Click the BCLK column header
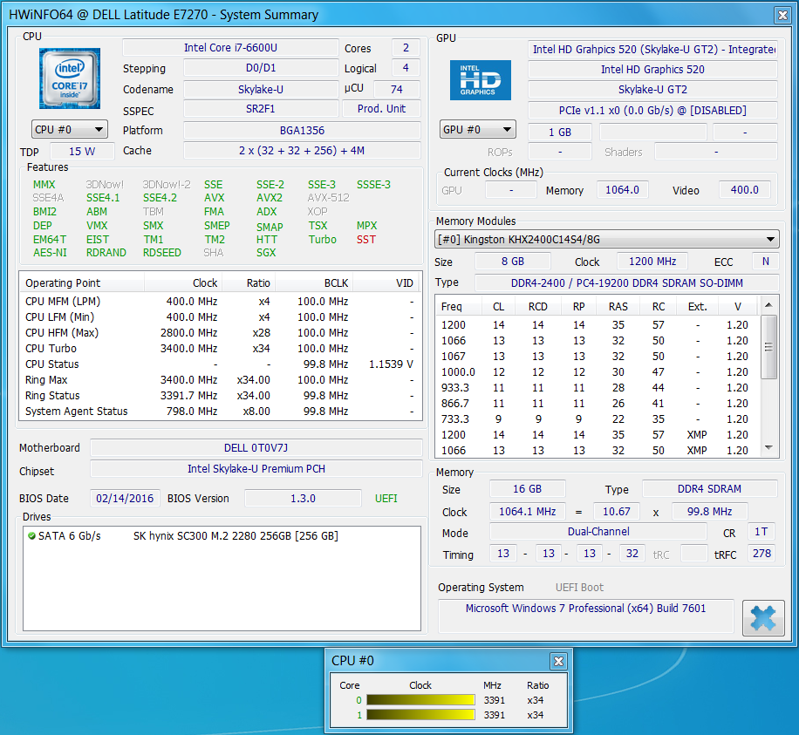The height and width of the screenshot is (735, 799). click(x=314, y=283)
